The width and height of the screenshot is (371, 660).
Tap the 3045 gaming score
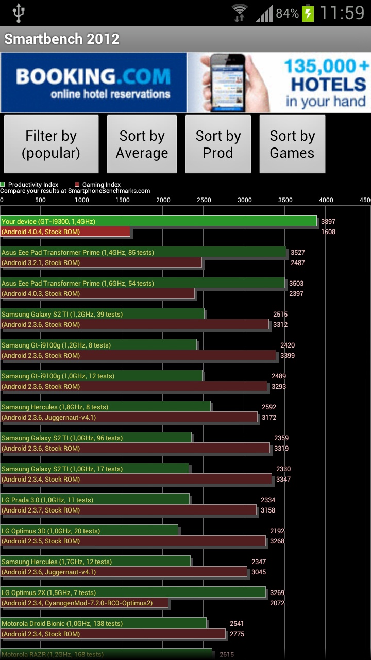pos(259,572)
